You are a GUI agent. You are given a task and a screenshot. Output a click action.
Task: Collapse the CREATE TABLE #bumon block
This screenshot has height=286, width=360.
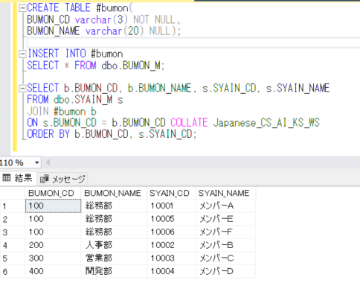point(22,8)
